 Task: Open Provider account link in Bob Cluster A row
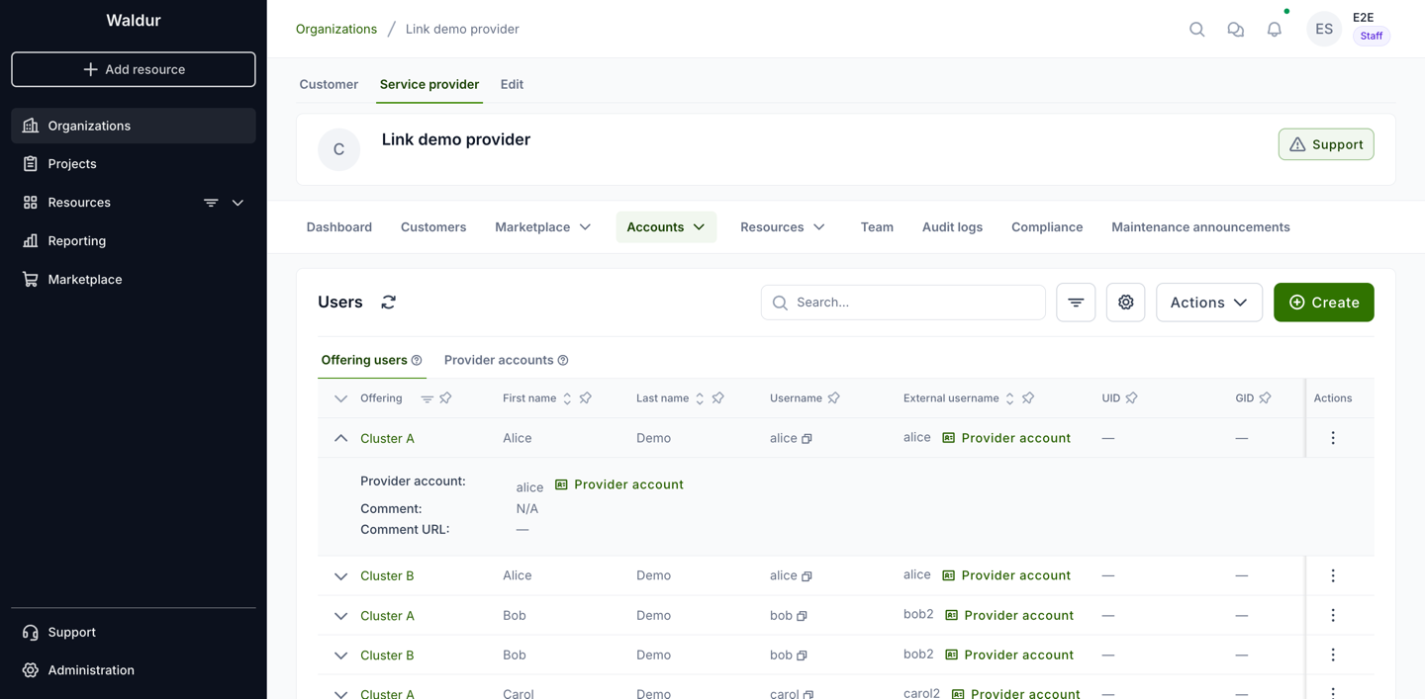pos(1009,615)
